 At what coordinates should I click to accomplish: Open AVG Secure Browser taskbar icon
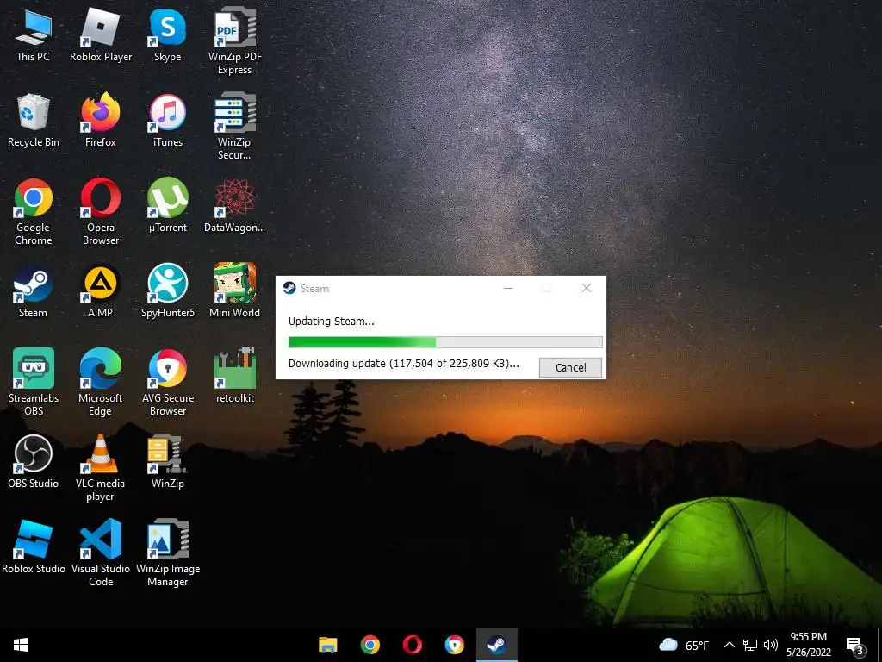(455, 645)
